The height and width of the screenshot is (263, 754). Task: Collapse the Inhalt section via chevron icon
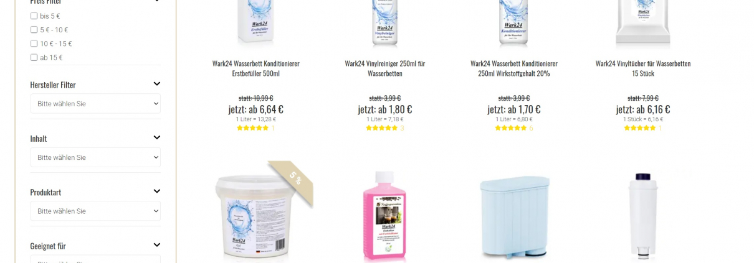tap(157, 137)
